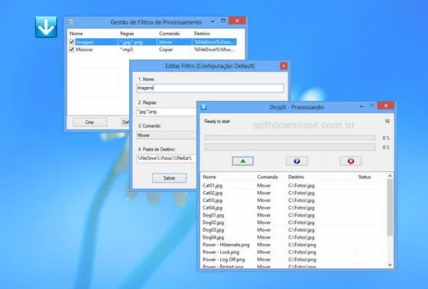This screenshot has height=289, width=428.
Task: Click Comando column header in Gestão window
Action: [169, 34]
